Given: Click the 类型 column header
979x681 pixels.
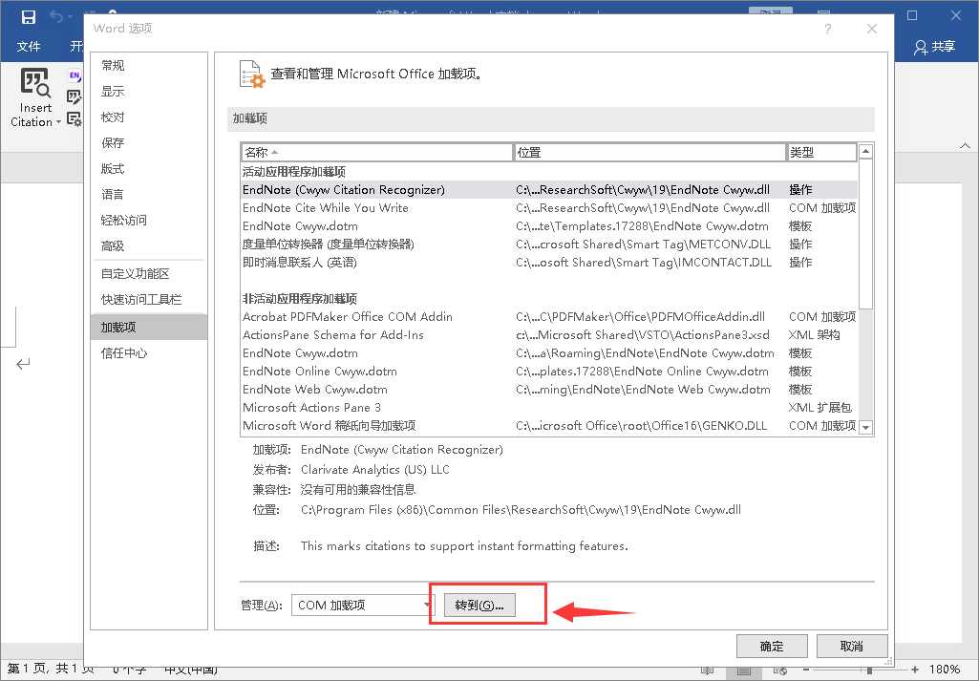Looking at the screenshot, I should (x=821, y=152).
